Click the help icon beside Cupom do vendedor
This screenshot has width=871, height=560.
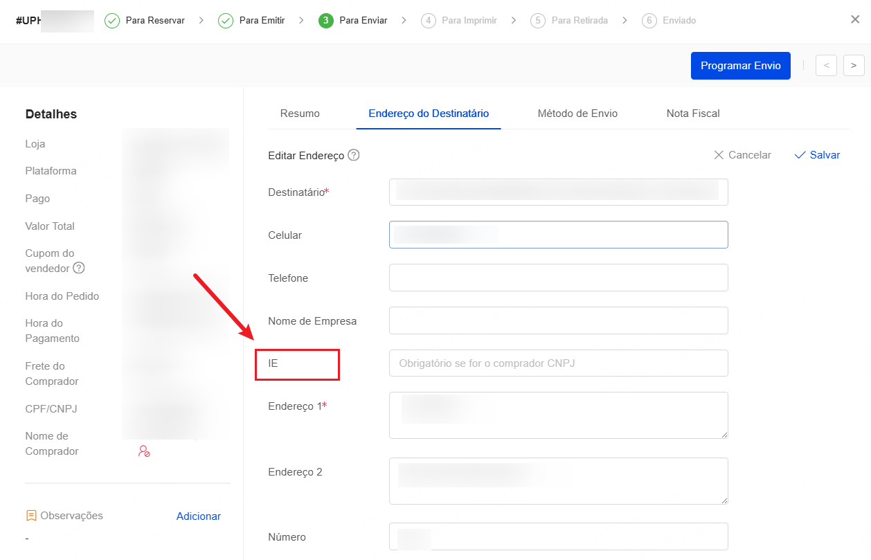tap(79, 268)
